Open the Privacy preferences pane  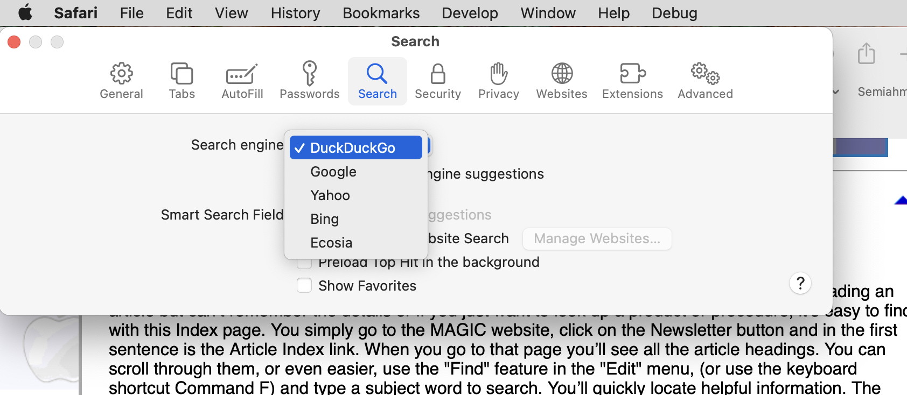(x=498, y=81)
